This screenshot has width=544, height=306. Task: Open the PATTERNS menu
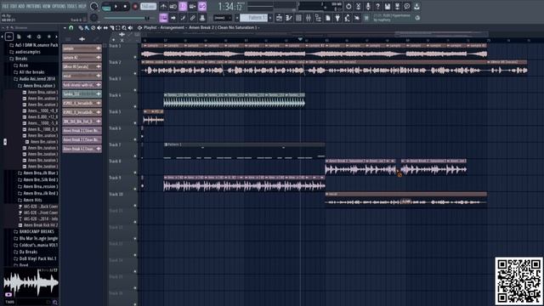34,6
